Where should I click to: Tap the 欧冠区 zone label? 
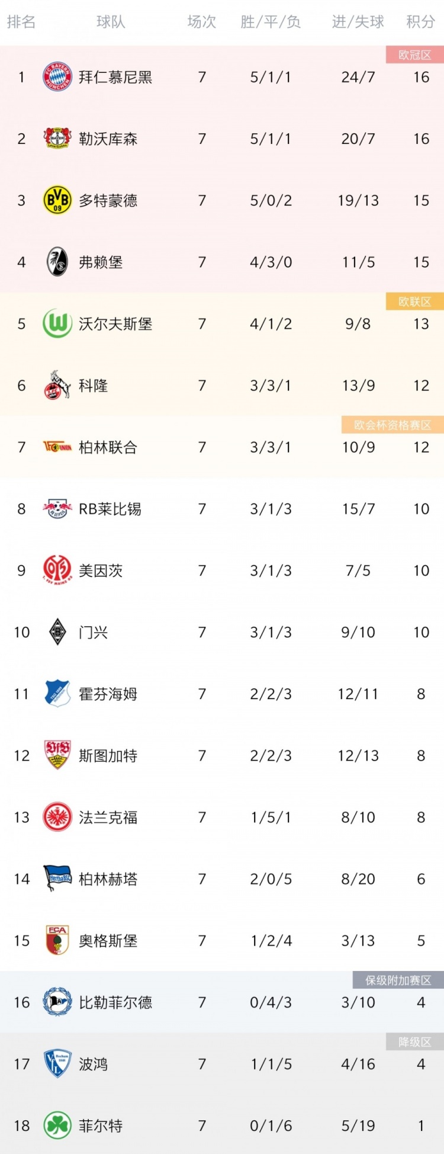pos(414,55)
